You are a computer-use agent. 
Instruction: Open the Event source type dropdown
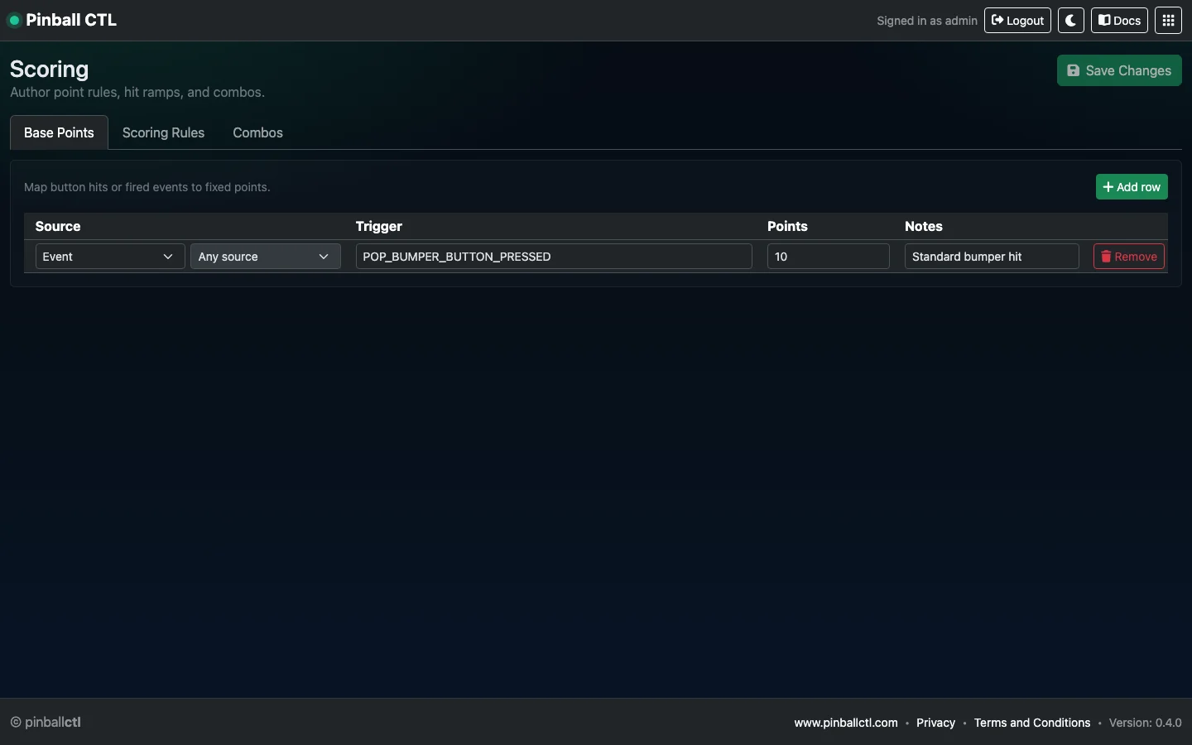(108, 257)
